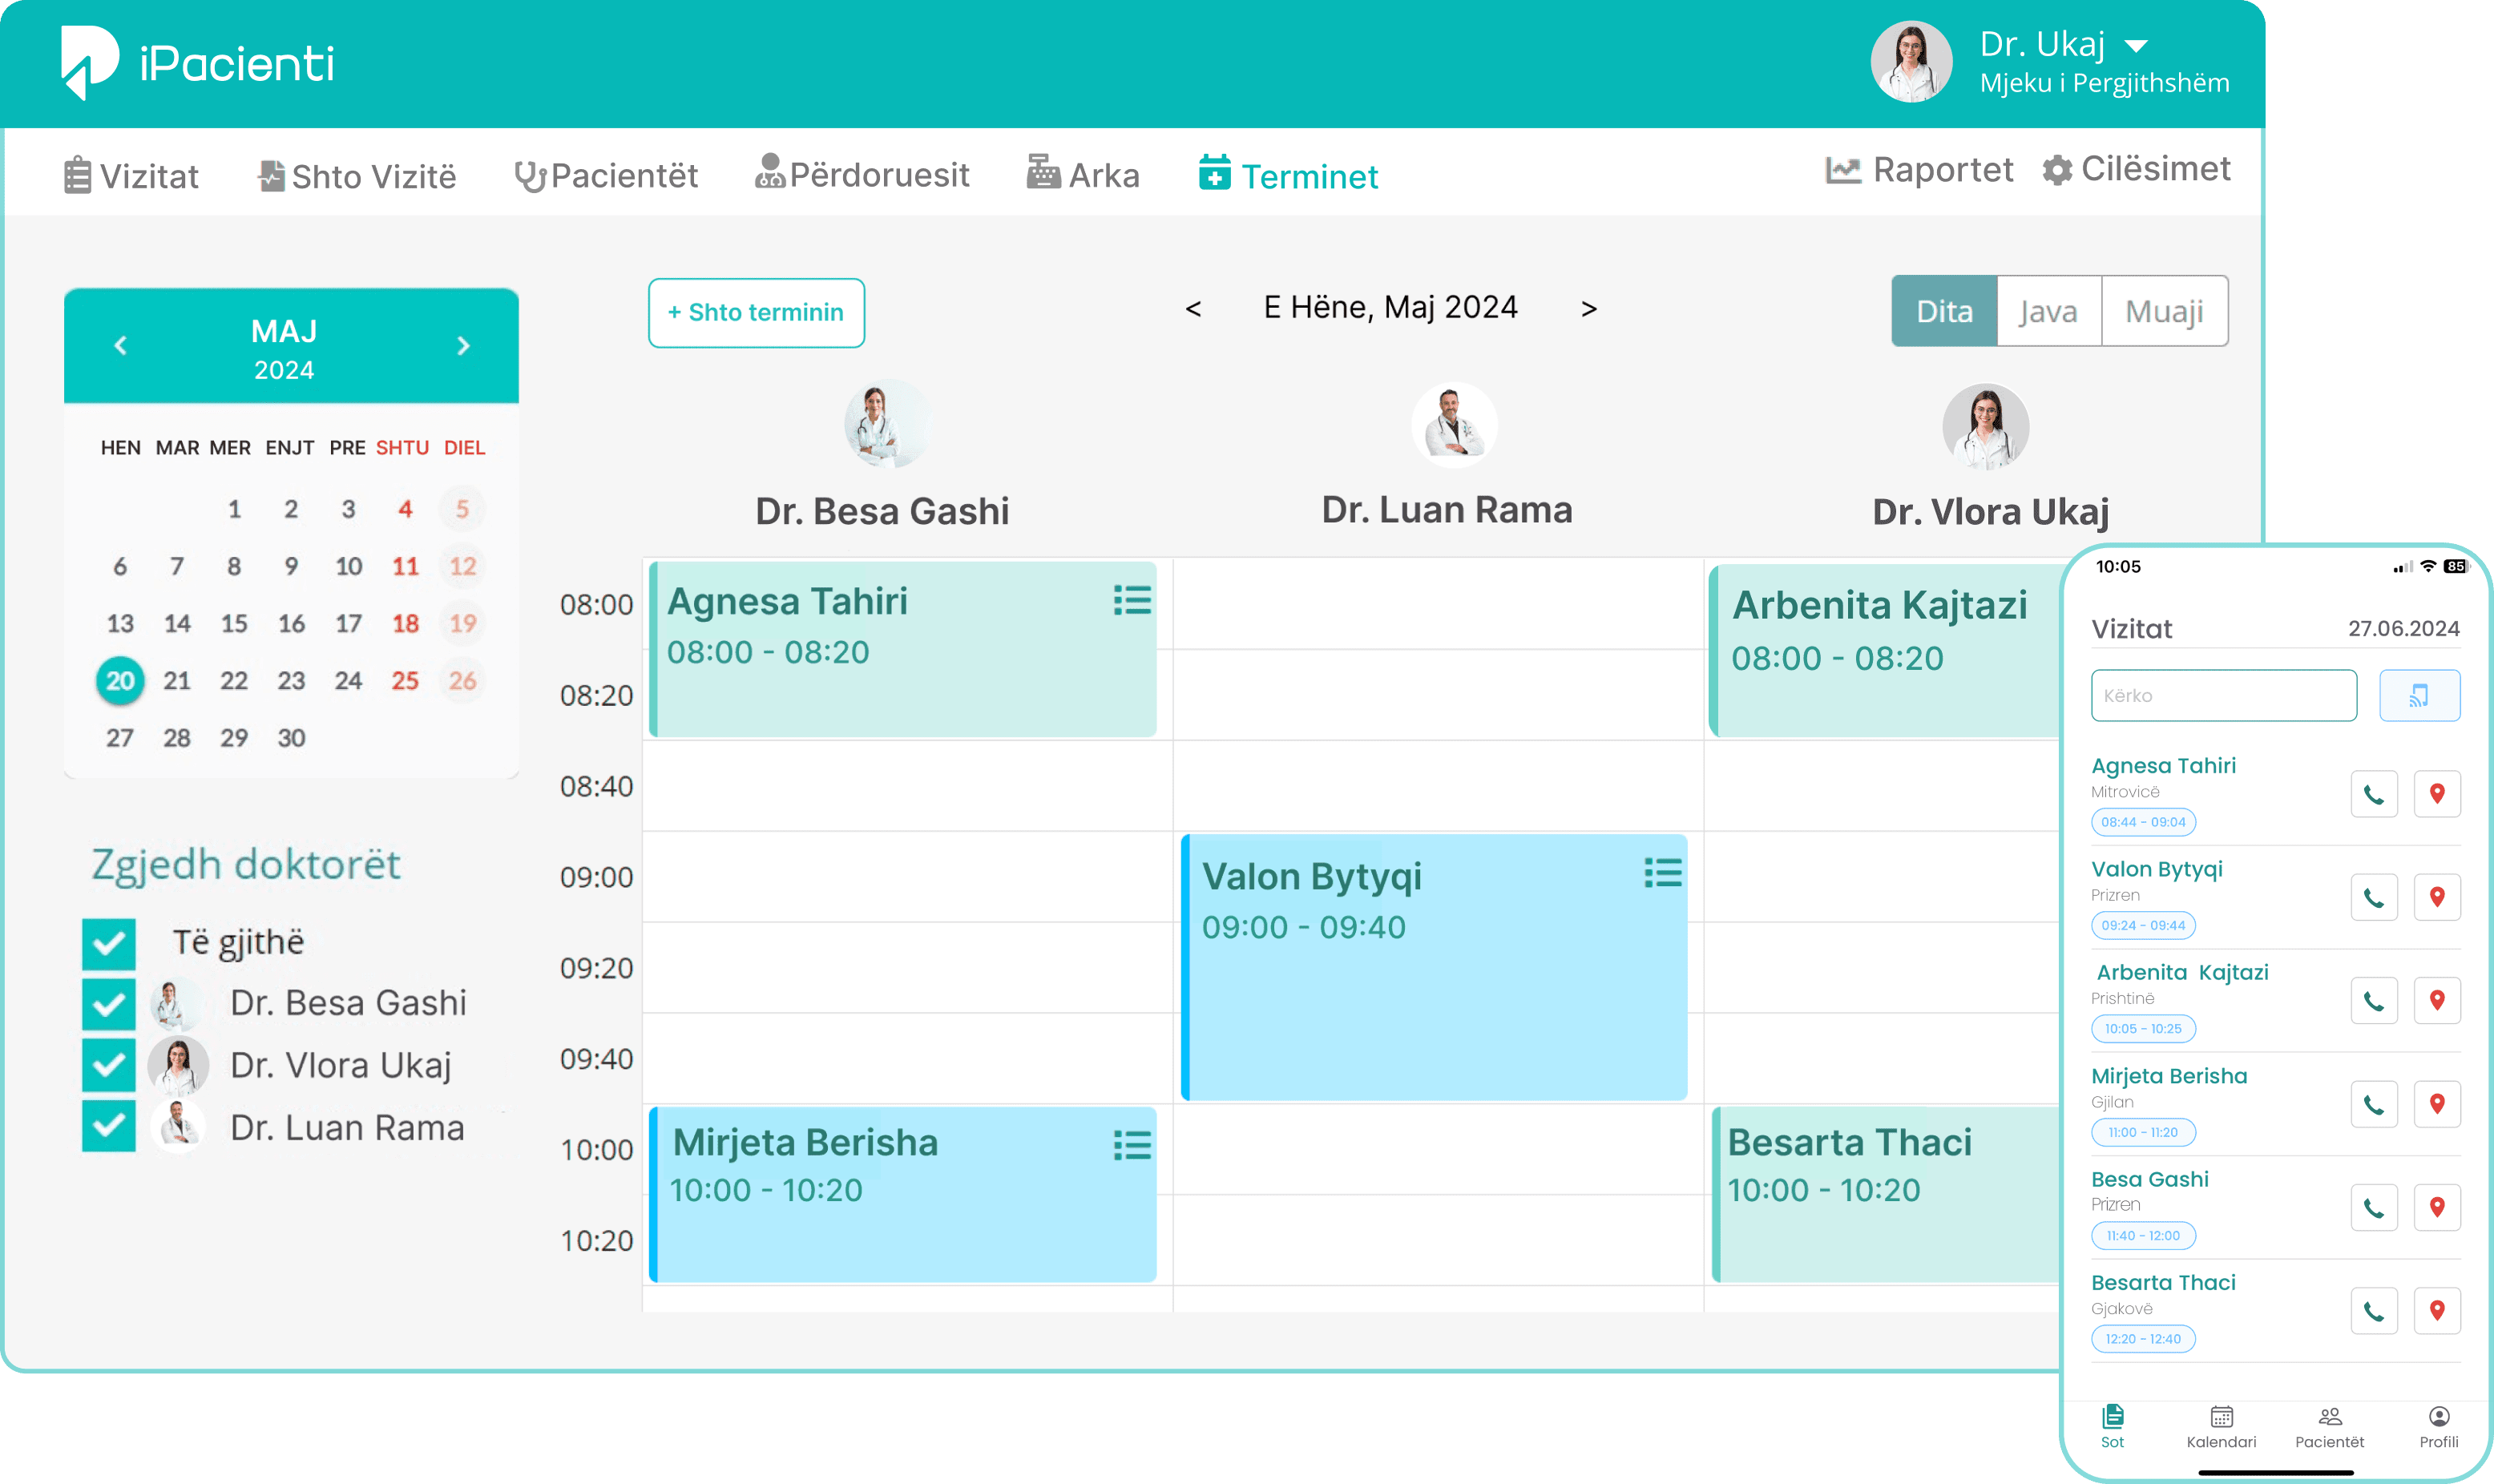Click the Shto terminin button
The height and width of the screenshot is (1484, 2494).
click(754, 311)
